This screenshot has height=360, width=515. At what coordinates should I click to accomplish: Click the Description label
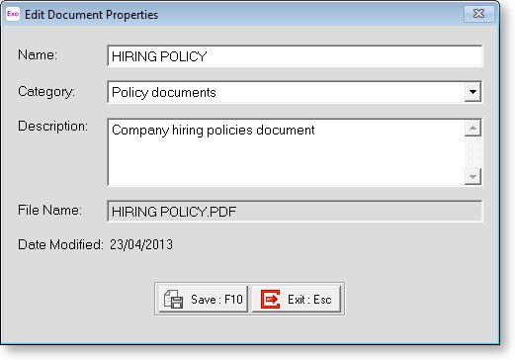click(x=52, y=127)
